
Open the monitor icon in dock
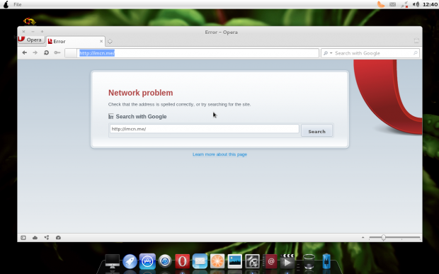pyautogui.click(x=113, y=261)
